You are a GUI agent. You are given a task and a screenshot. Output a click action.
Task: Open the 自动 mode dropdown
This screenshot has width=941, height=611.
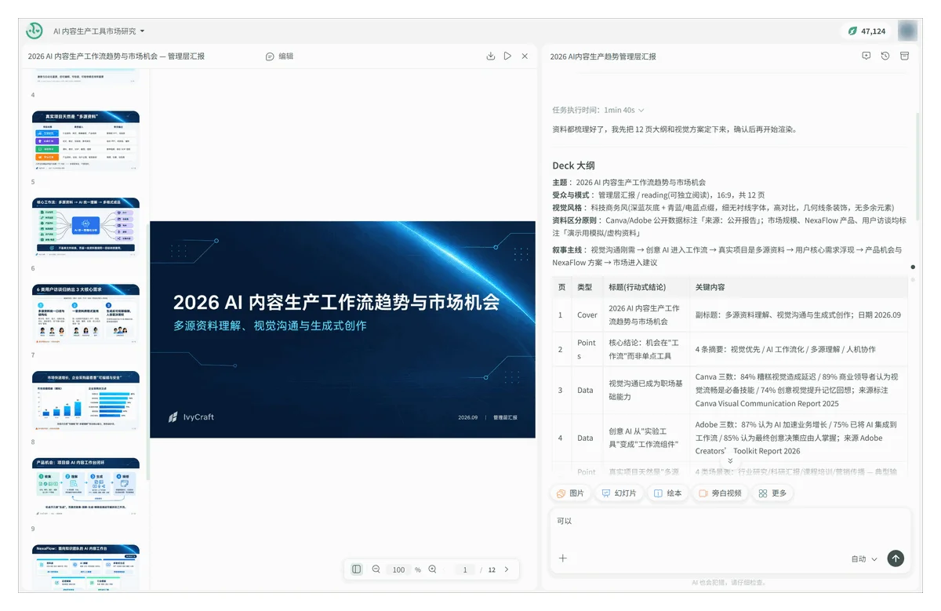(x=864, y=559)
